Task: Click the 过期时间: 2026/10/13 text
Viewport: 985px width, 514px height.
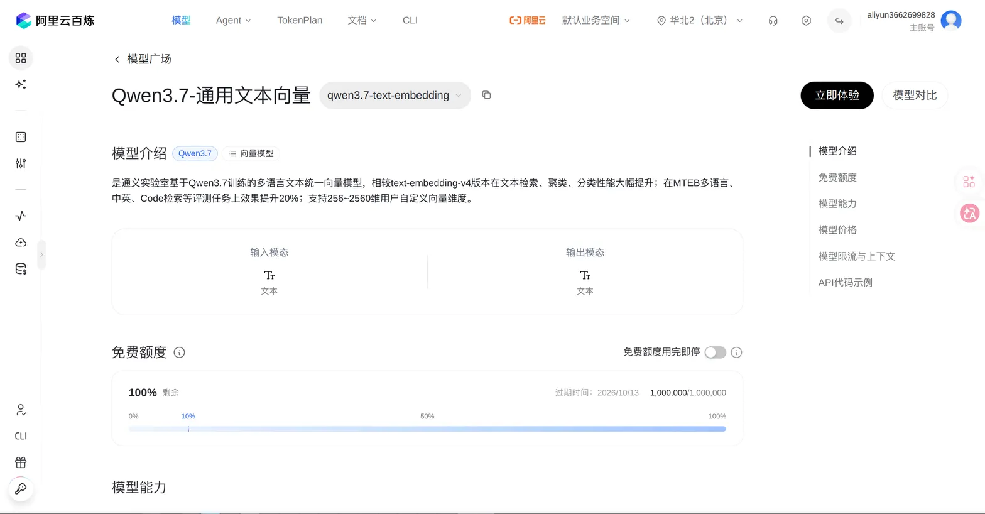Action: click(597, 393)
